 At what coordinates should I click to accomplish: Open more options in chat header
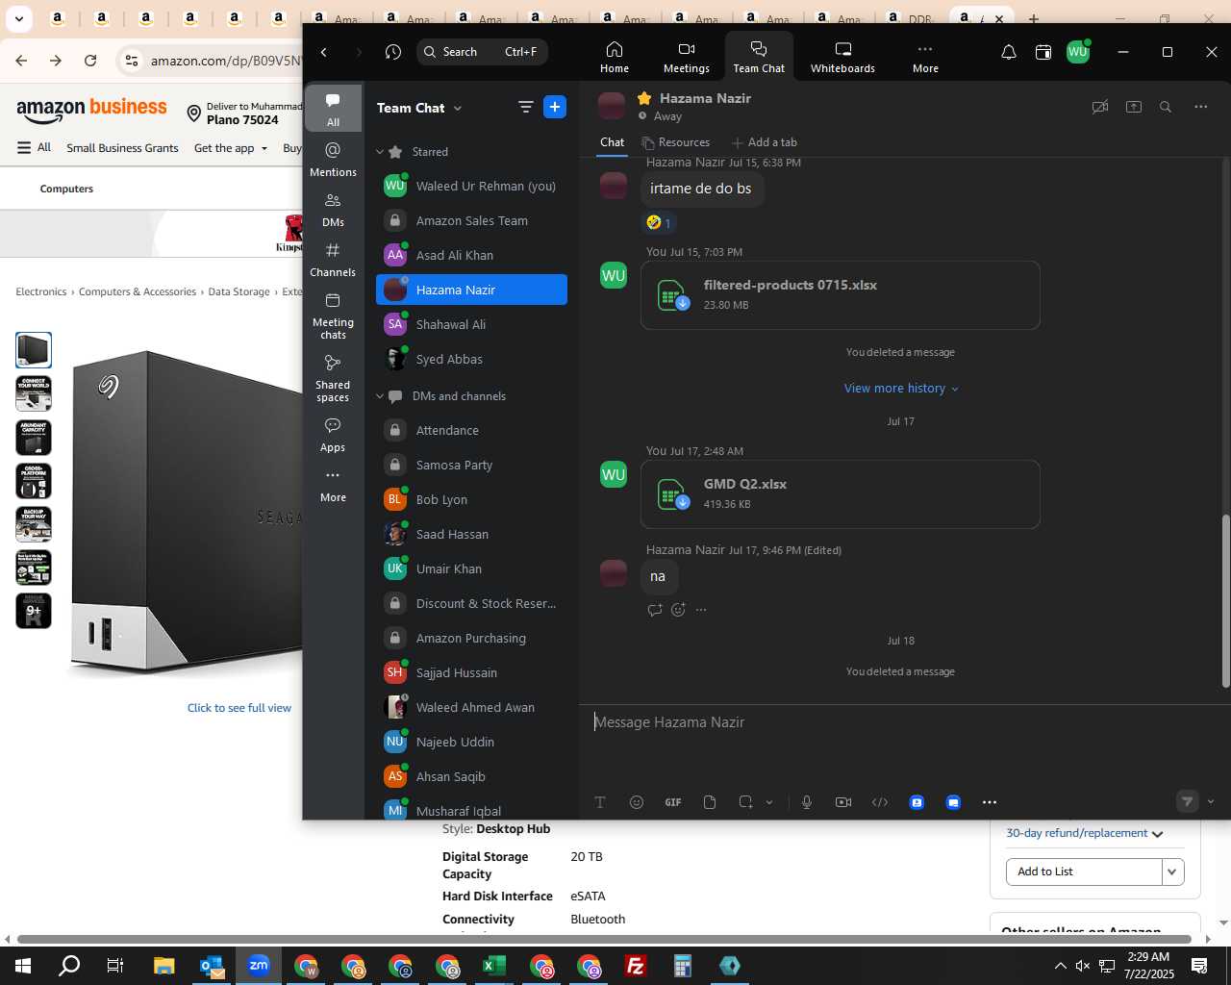click(1201, 107)
